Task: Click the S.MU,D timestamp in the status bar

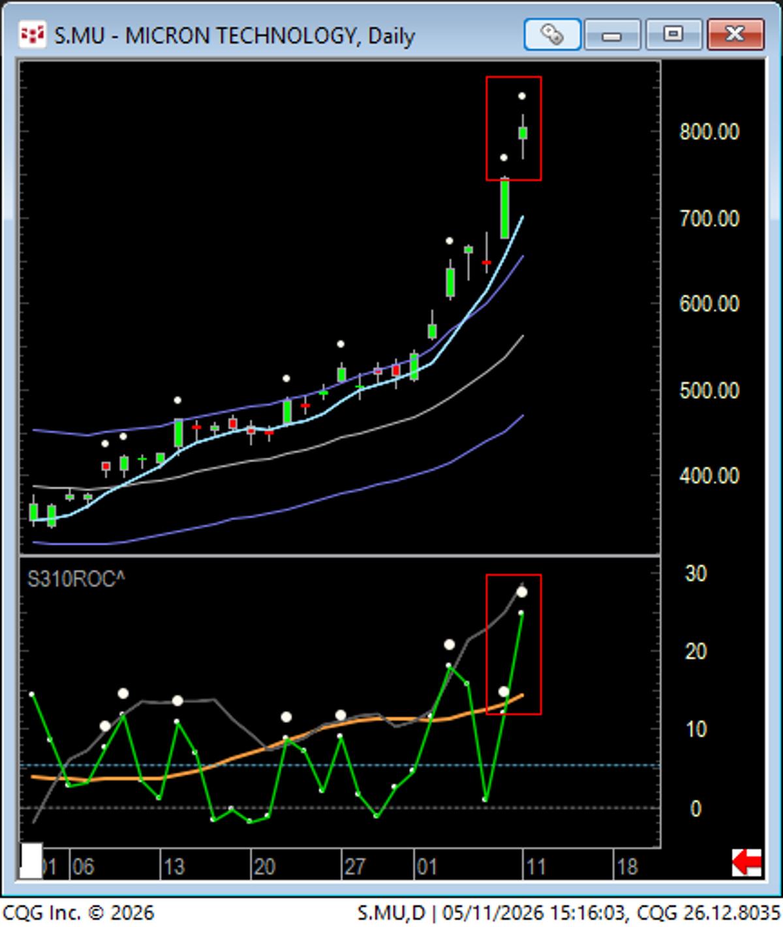Action: [569, 913]
